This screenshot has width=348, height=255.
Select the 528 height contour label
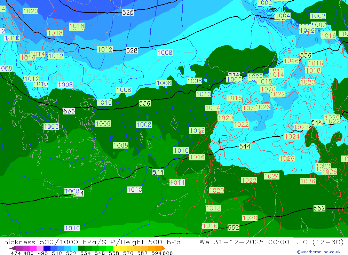pyautogui.click(x=132, y=50)
